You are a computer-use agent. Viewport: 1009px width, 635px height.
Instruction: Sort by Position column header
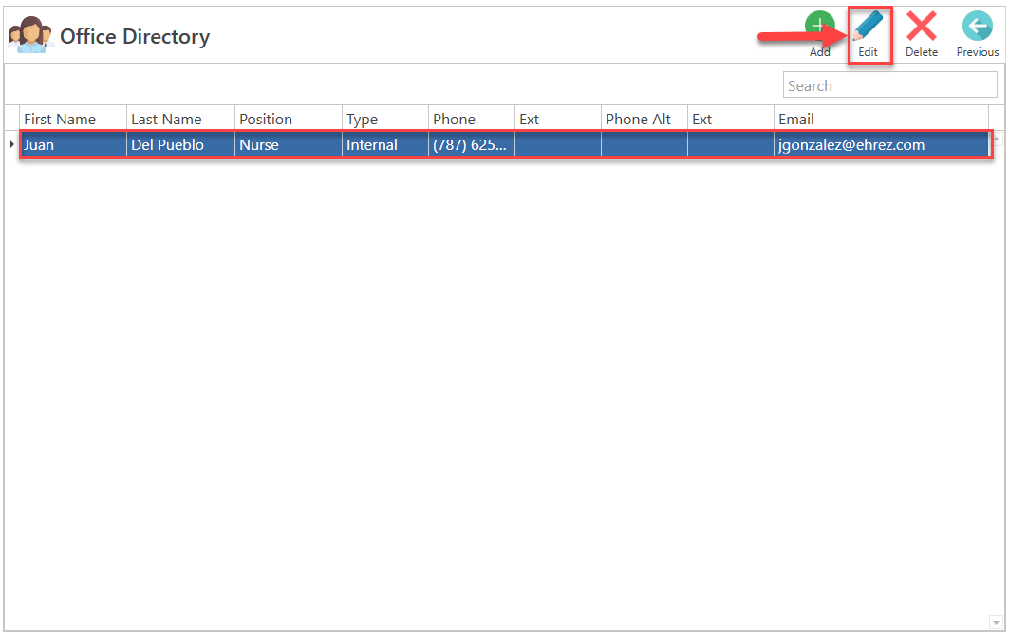289,119
